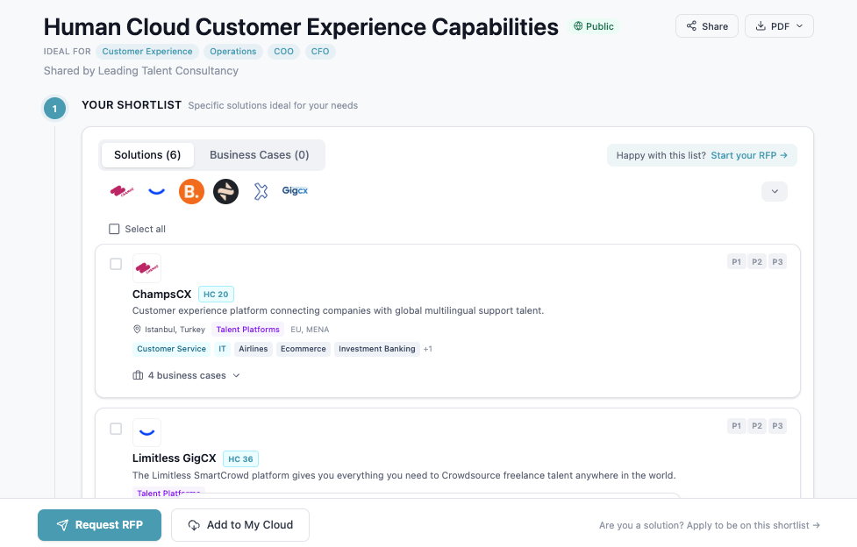857x547 pixels.
Task: Click the IT tag on ChampsCX
Action: [x=222, y=349]
